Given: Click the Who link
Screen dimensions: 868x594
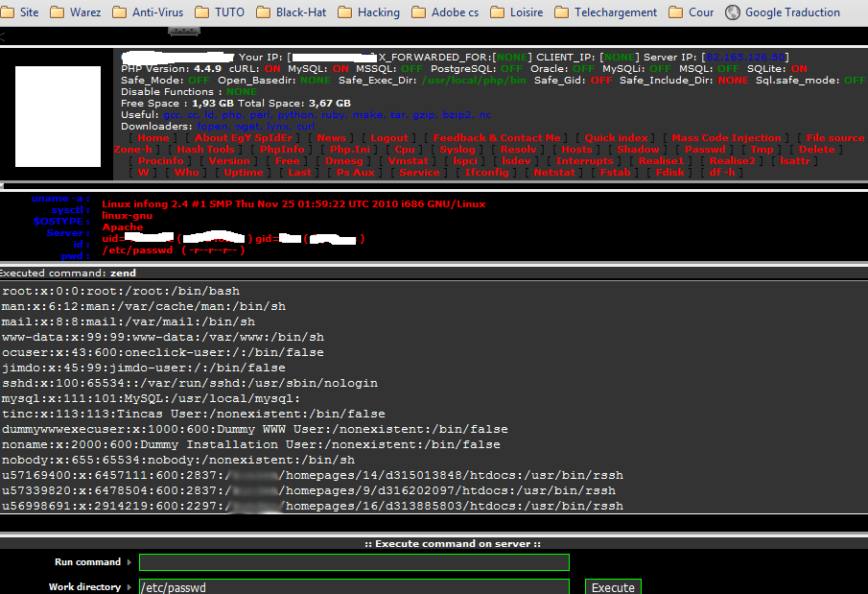Looking at the screenshot, I should [187, 173].
